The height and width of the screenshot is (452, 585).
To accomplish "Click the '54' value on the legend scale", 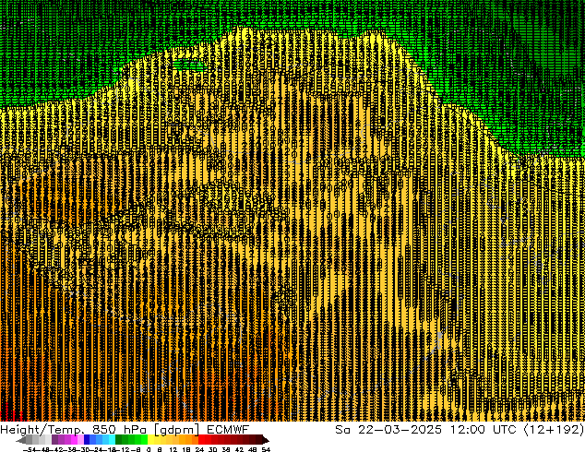I will pyautogui.click(x=266, y=449).
